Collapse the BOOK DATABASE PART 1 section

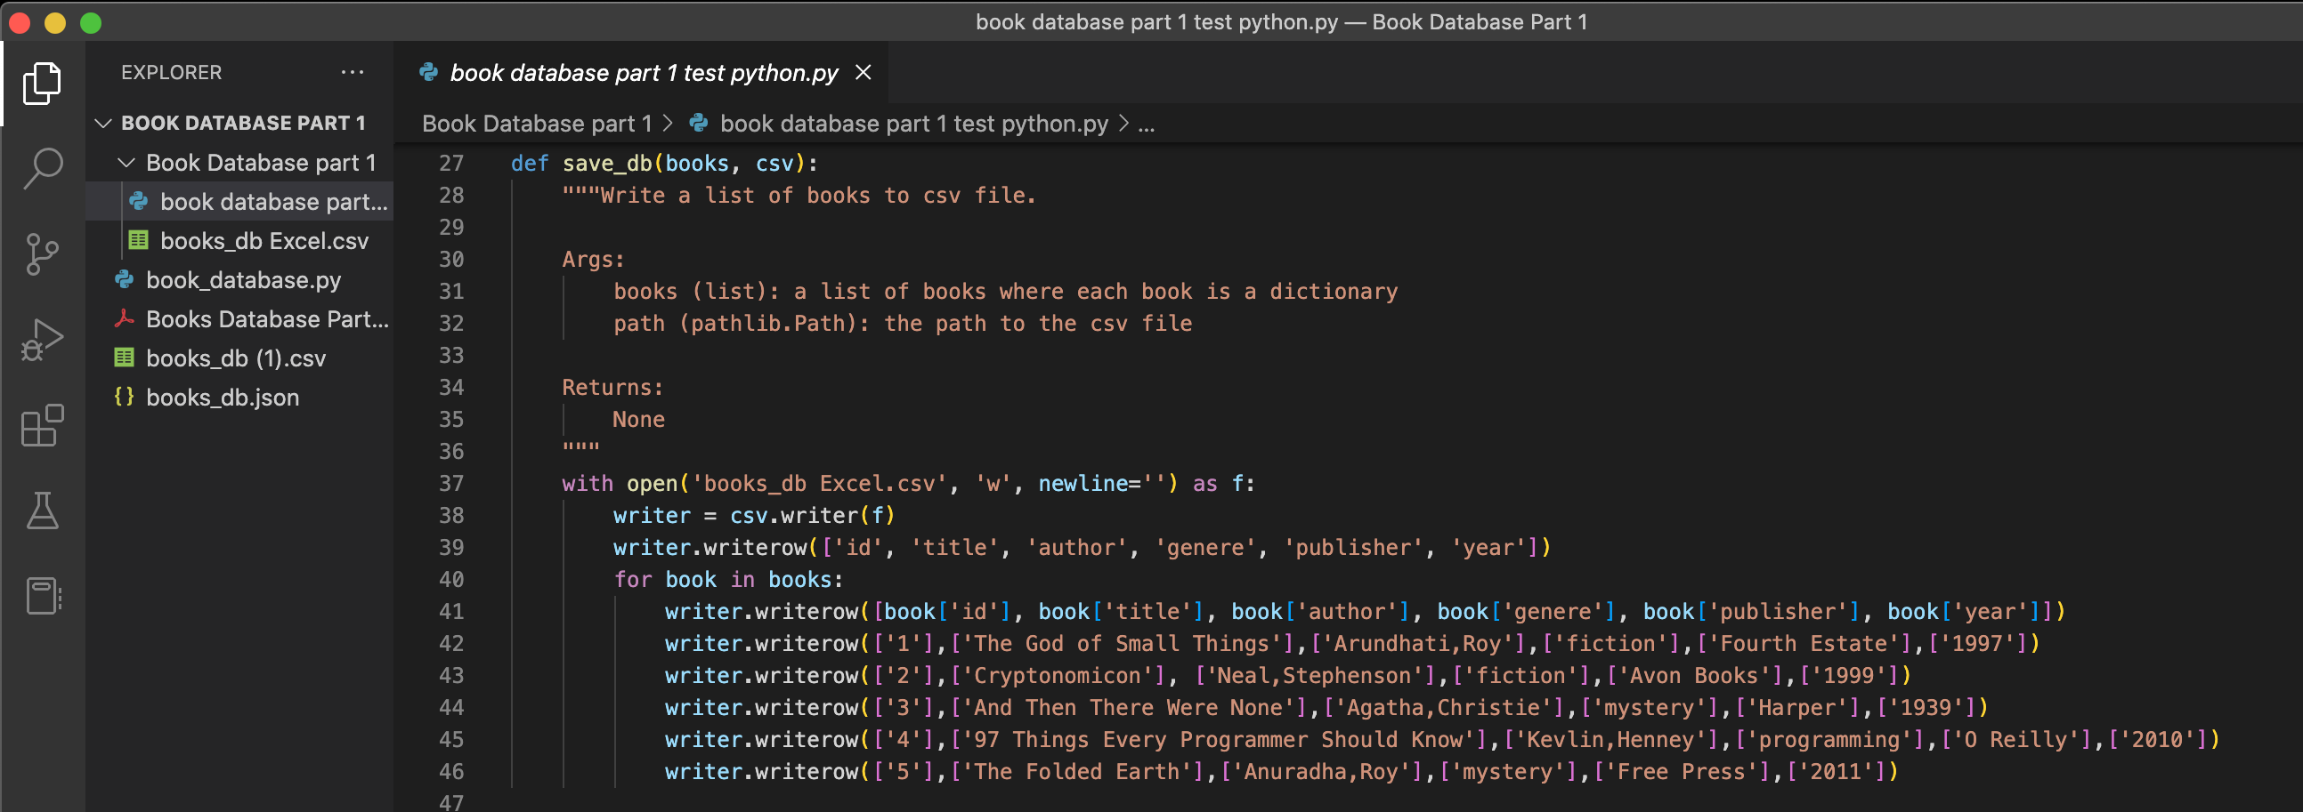(x=104, y=124)
